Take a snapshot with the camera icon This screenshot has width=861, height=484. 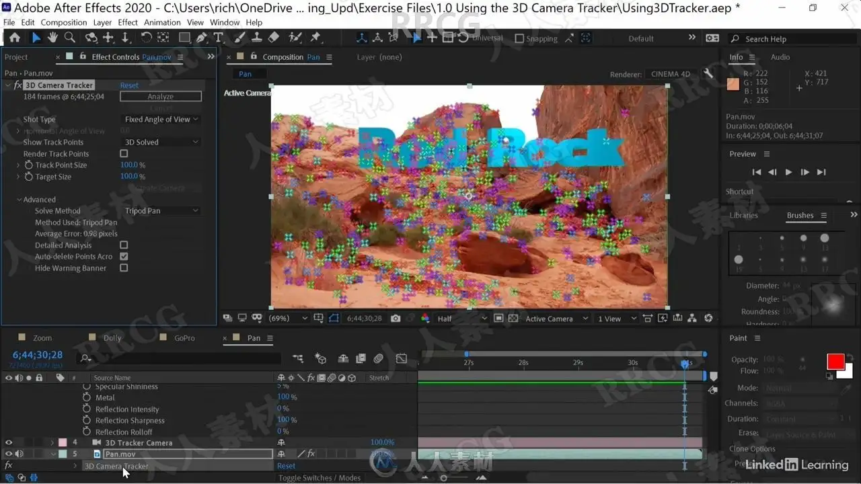coord(396,319)
